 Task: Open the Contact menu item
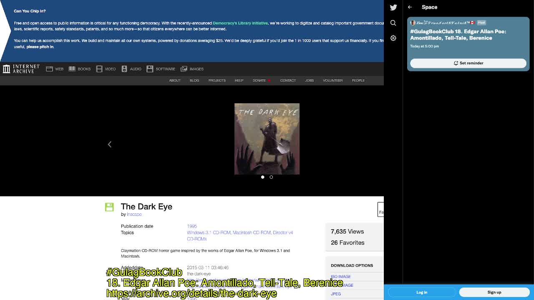pos(288,80)
